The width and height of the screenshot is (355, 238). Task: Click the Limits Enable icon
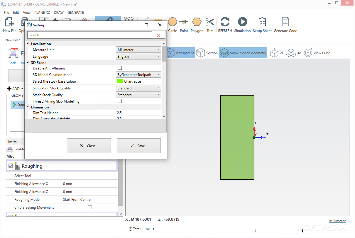coord(10,149)
